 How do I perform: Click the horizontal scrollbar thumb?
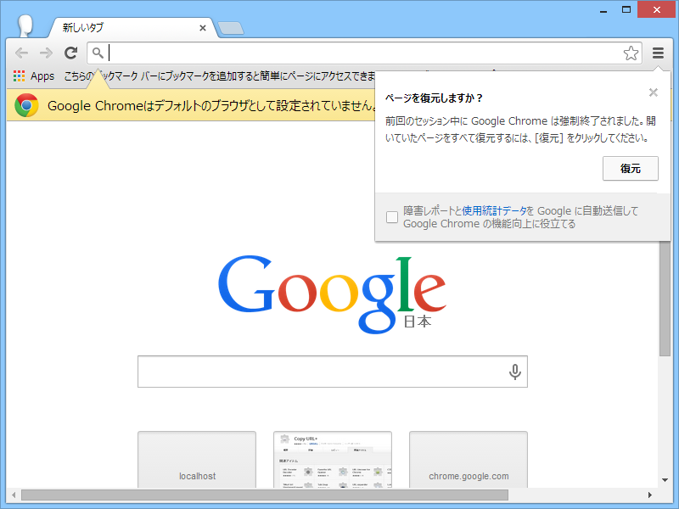265,495
